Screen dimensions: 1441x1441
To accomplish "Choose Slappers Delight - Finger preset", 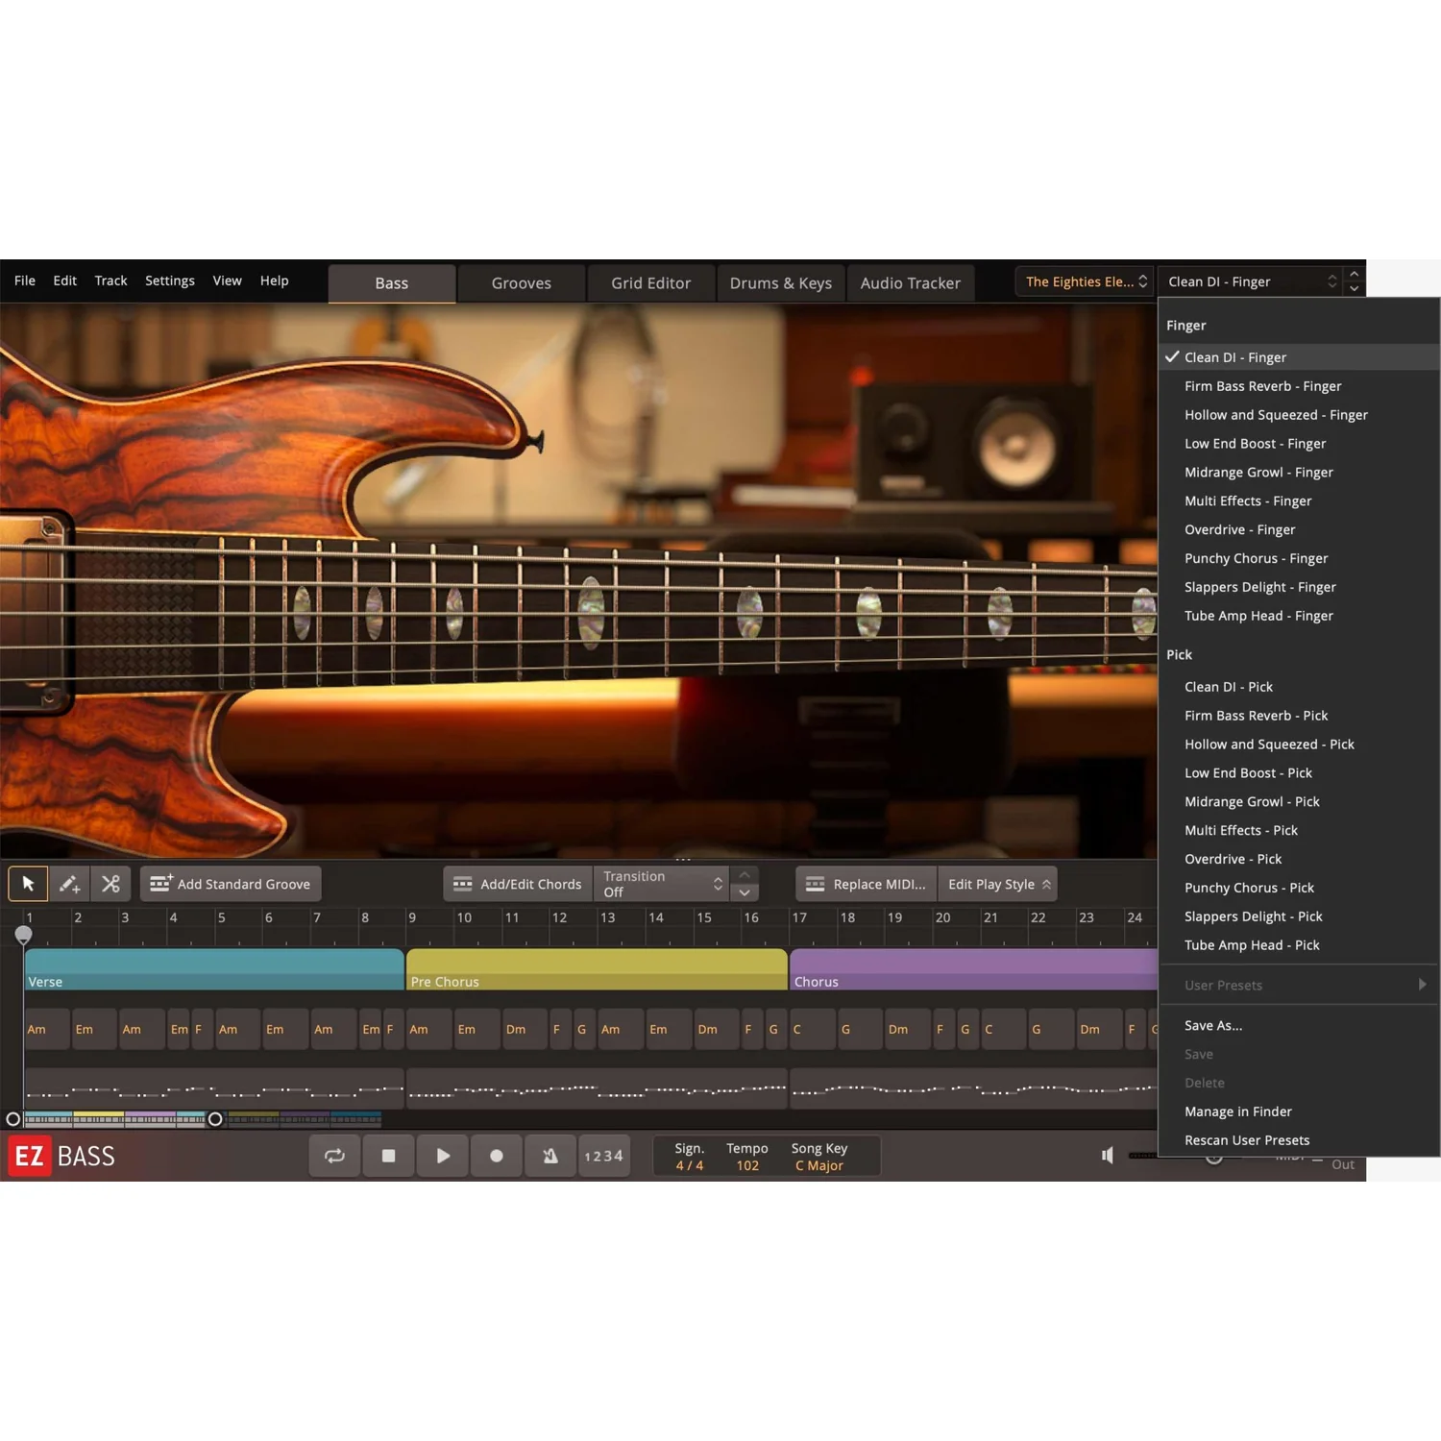I will pos(1299,587).
